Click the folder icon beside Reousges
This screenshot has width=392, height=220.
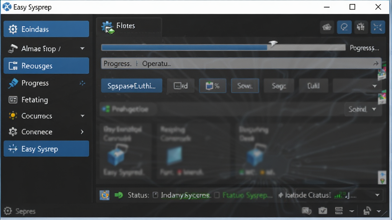pyautogui.click(x=13, y=66)
